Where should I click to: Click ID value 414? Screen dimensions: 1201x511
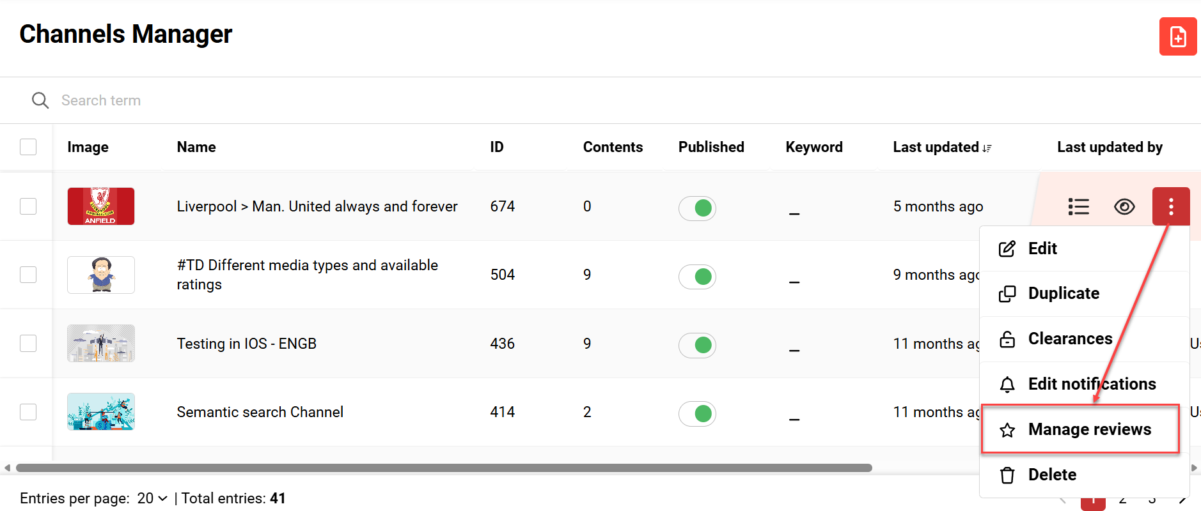point(503,412)
